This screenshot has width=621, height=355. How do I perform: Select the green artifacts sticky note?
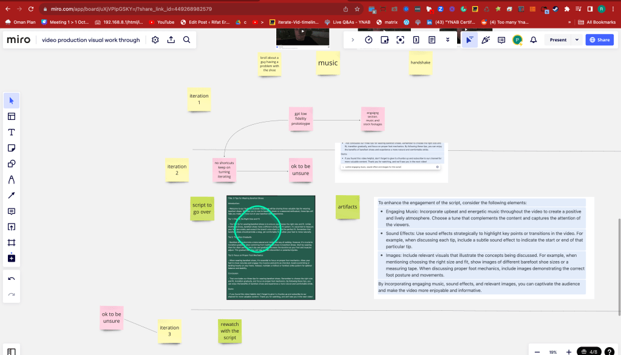tap(347, 207)
